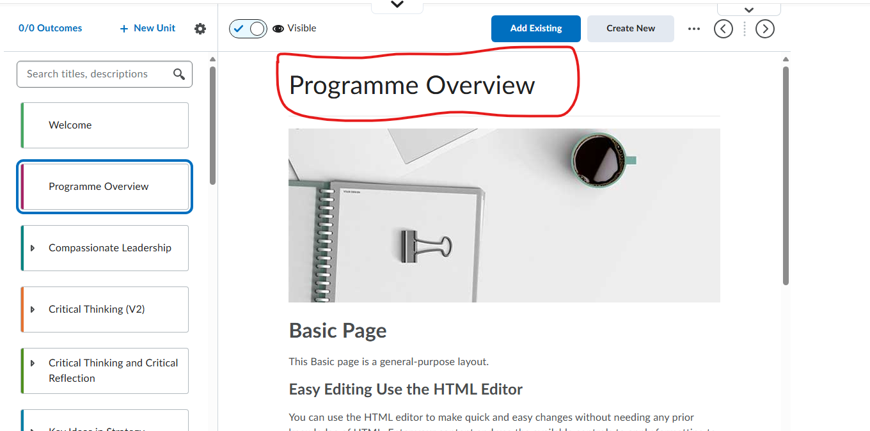Open the settings gear next to New Unit

[x=200, y=29]
